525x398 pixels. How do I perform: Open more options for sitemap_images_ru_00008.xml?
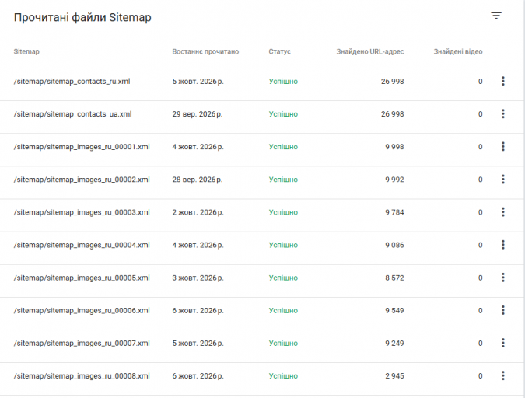503,376
